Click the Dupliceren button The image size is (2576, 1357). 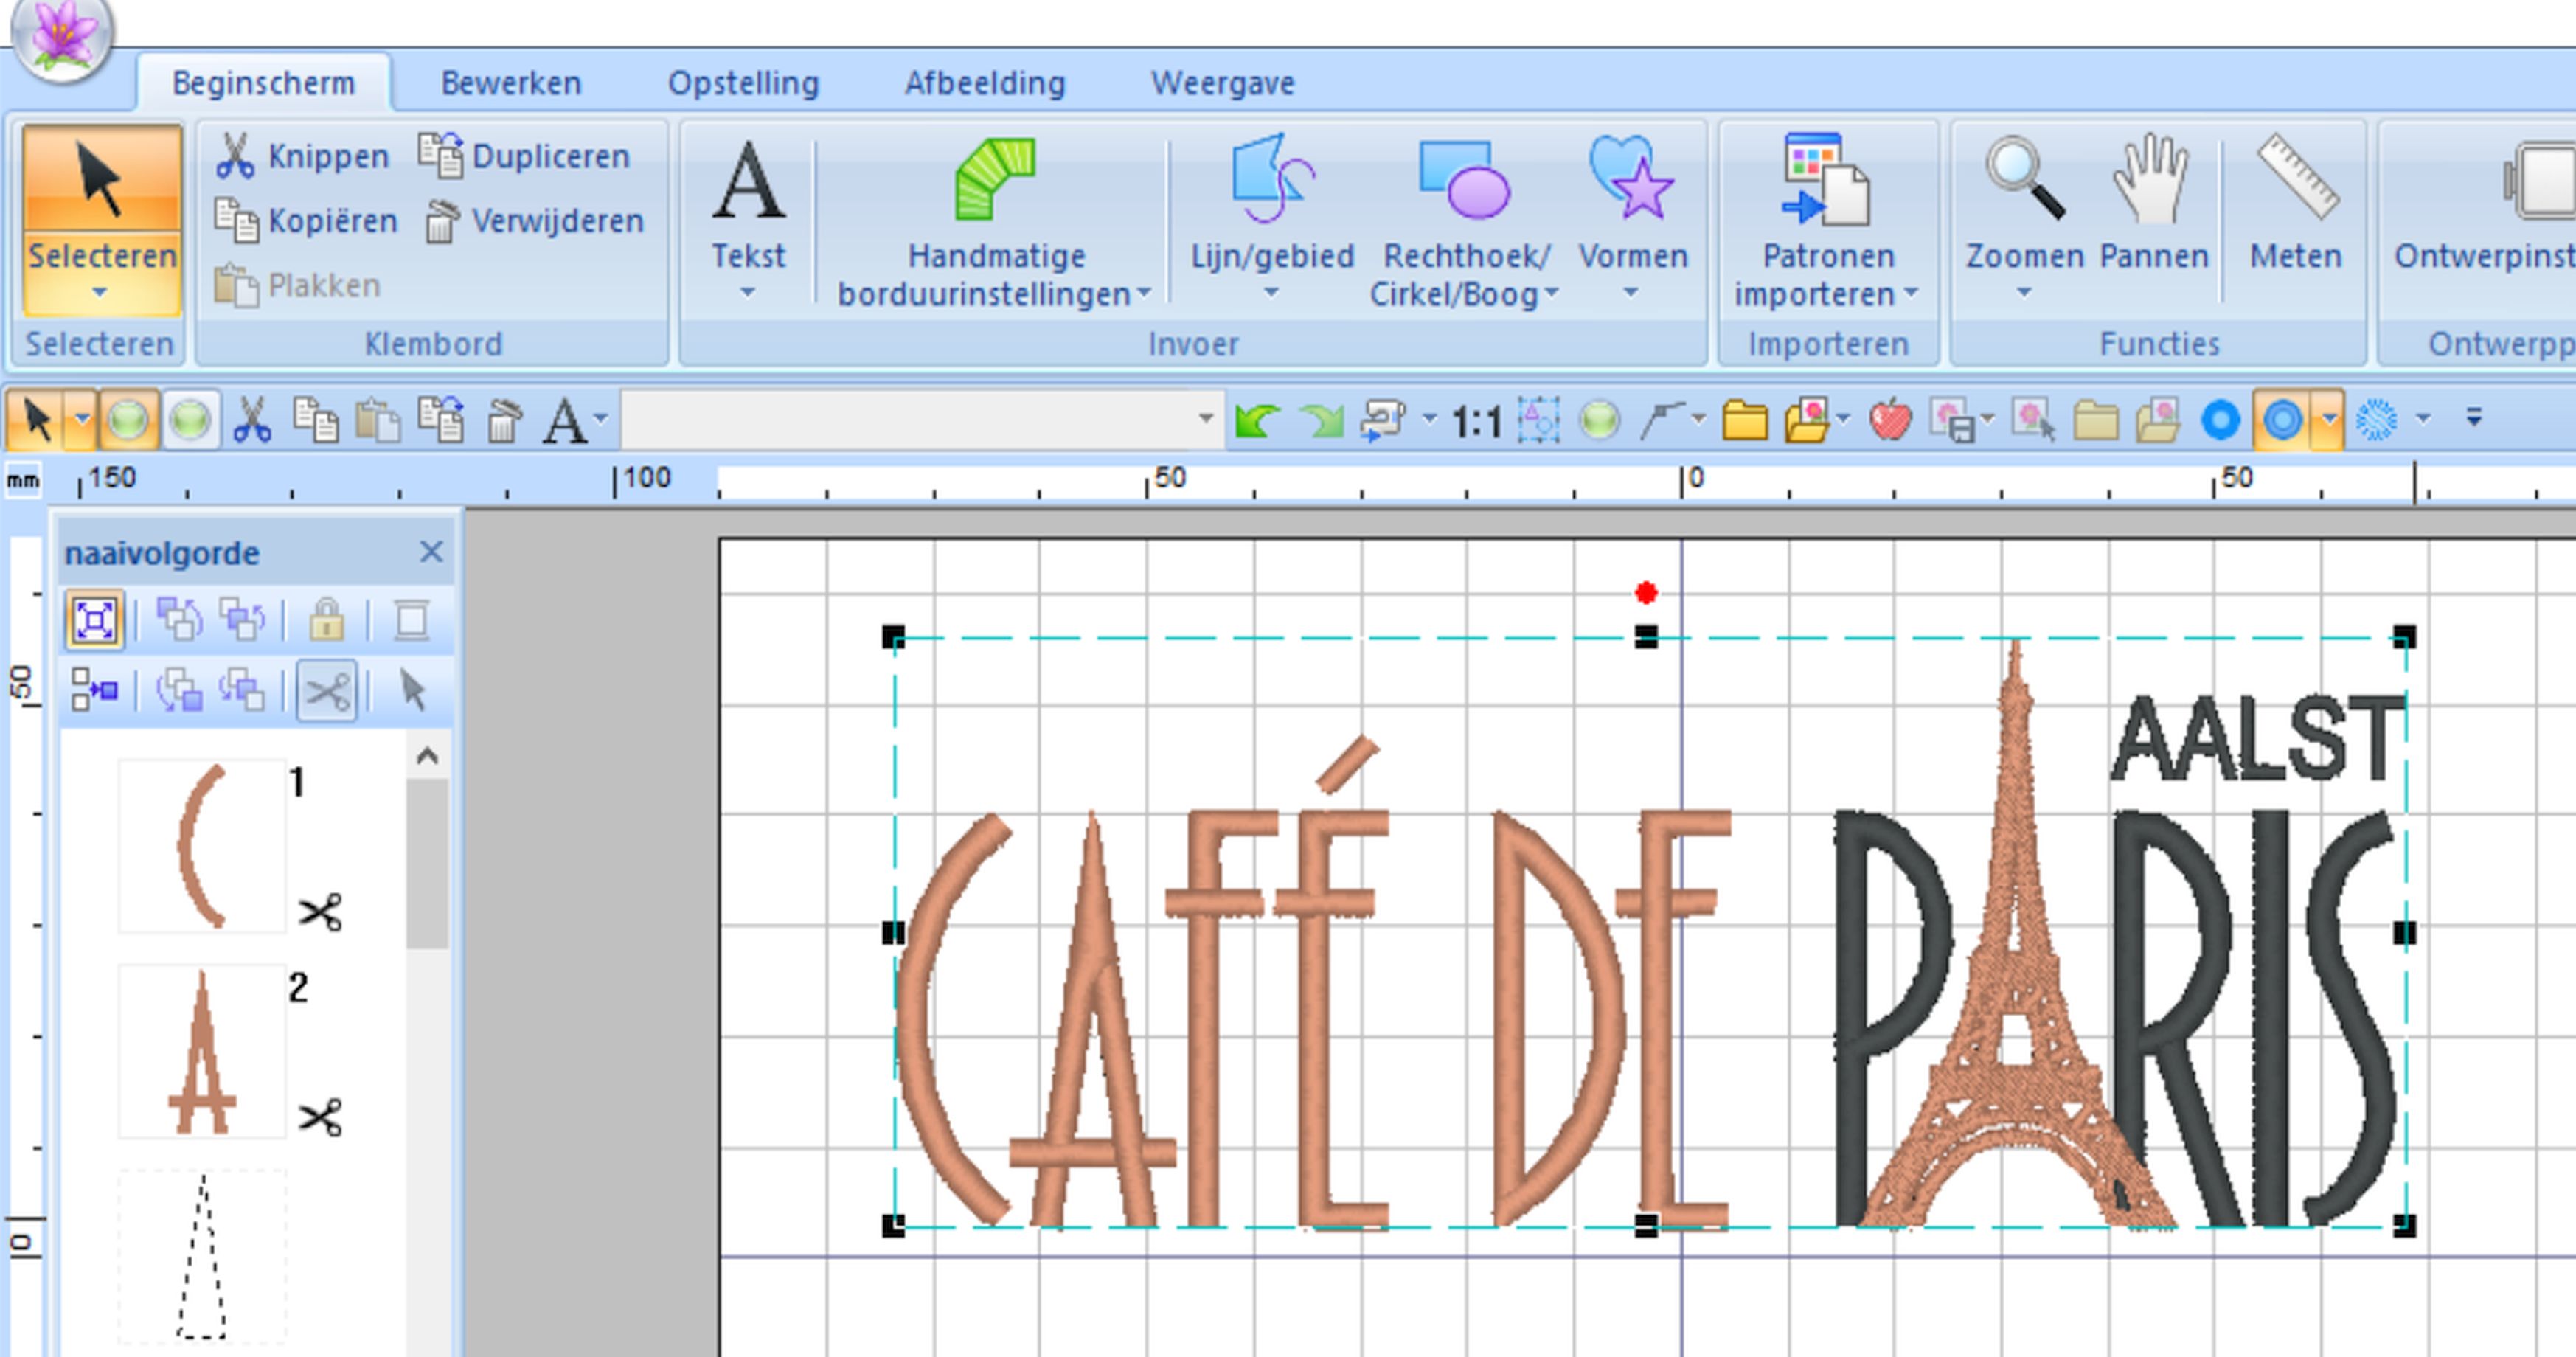point(524,156)
